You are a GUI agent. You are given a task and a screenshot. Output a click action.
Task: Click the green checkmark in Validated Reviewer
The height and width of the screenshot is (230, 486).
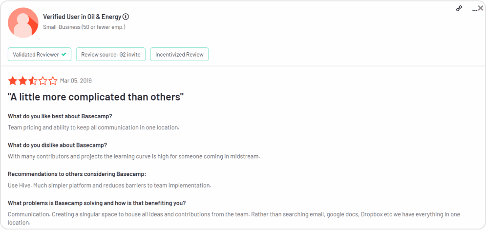(64, 55)
